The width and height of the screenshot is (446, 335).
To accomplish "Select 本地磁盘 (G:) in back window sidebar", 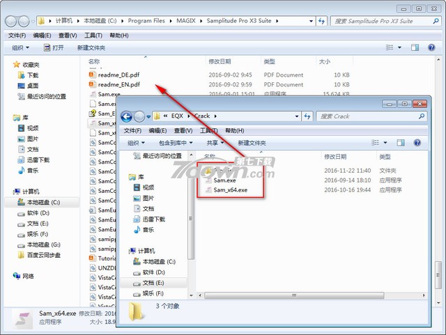I will coord(39,245).
